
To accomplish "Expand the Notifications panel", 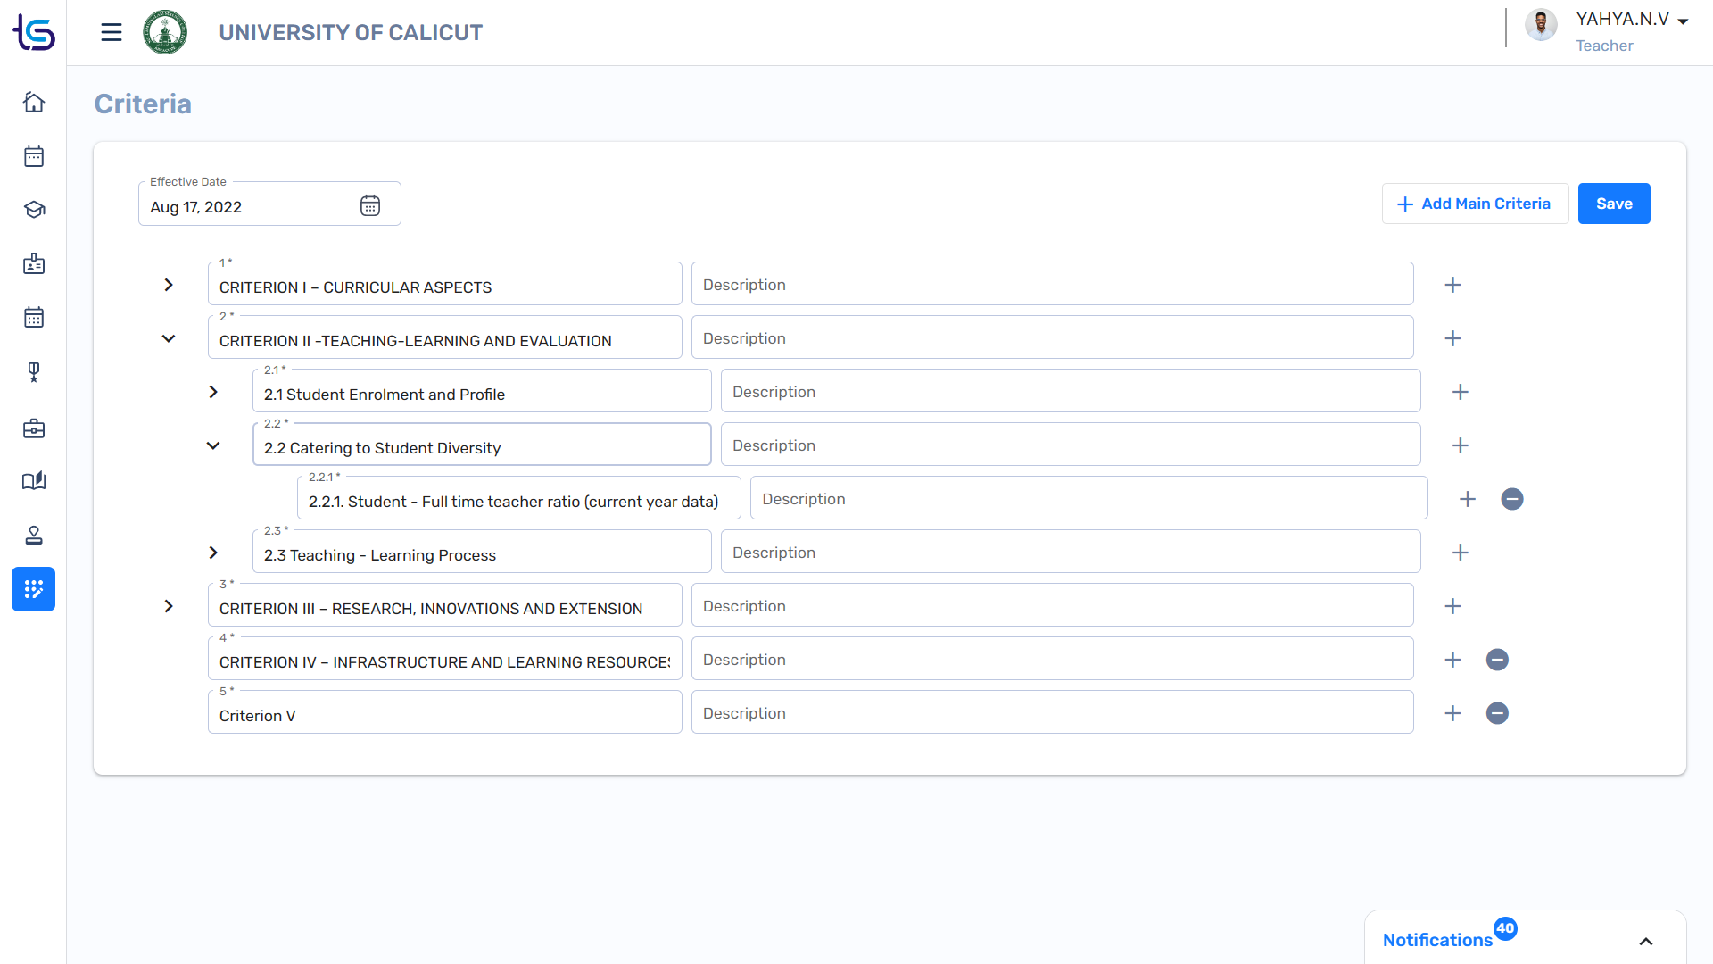I will 1645,941.
